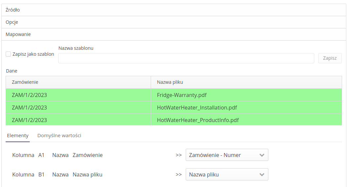Switch to the Elementy tab
The image size is (348, 187).
(18, 136)
